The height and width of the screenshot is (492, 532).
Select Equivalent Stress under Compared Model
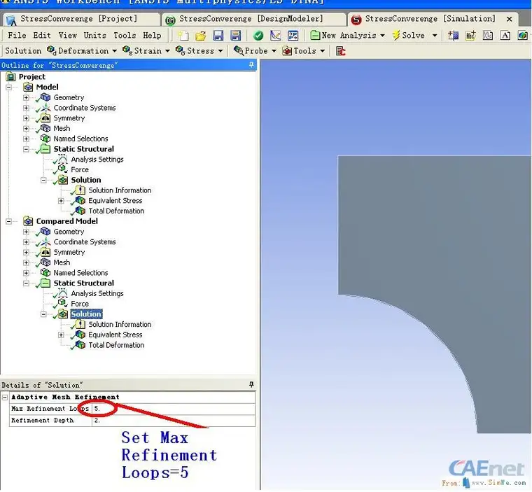115,335
